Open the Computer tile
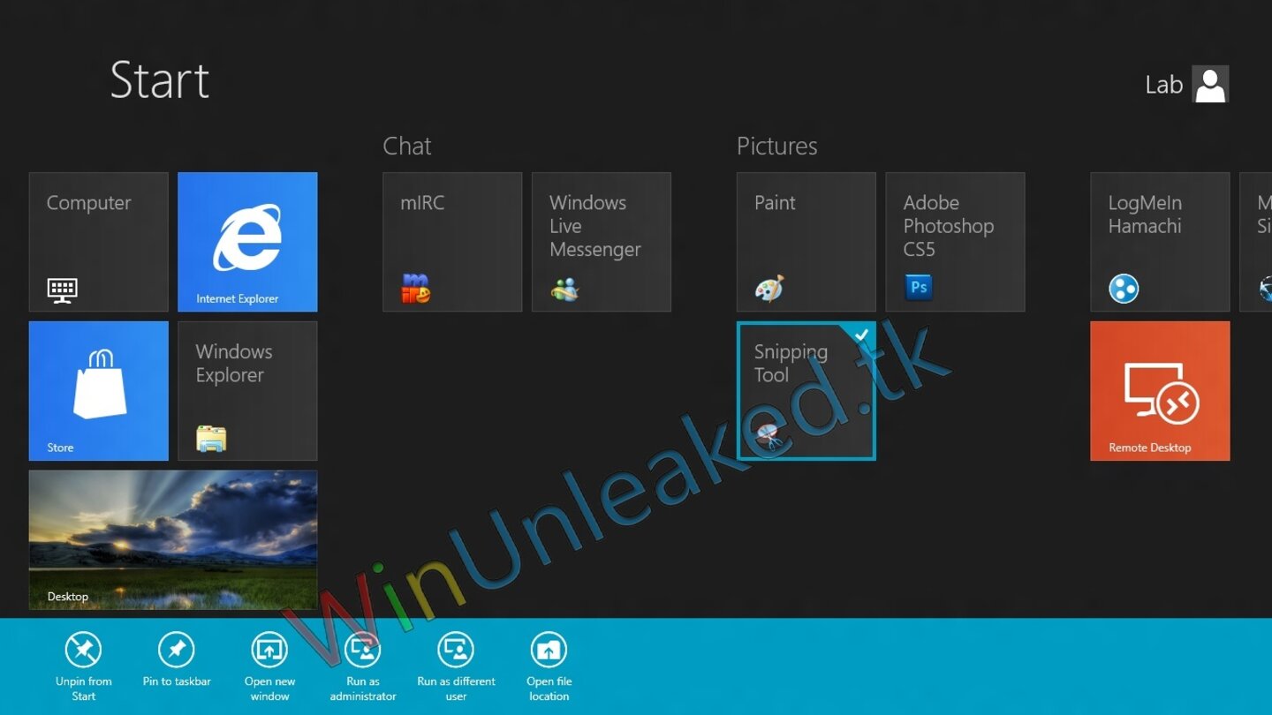 (99, 242)
